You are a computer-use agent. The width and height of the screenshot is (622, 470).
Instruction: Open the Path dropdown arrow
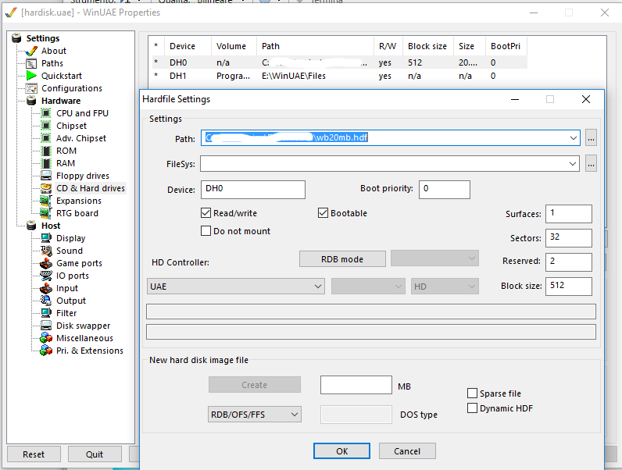(574, 138)
